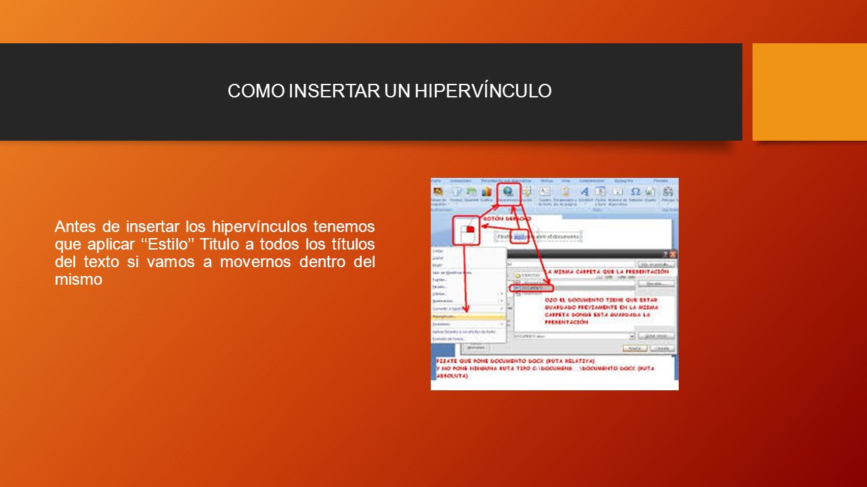Click the SmartArt icon in the ribbon

tap(471, 191)
